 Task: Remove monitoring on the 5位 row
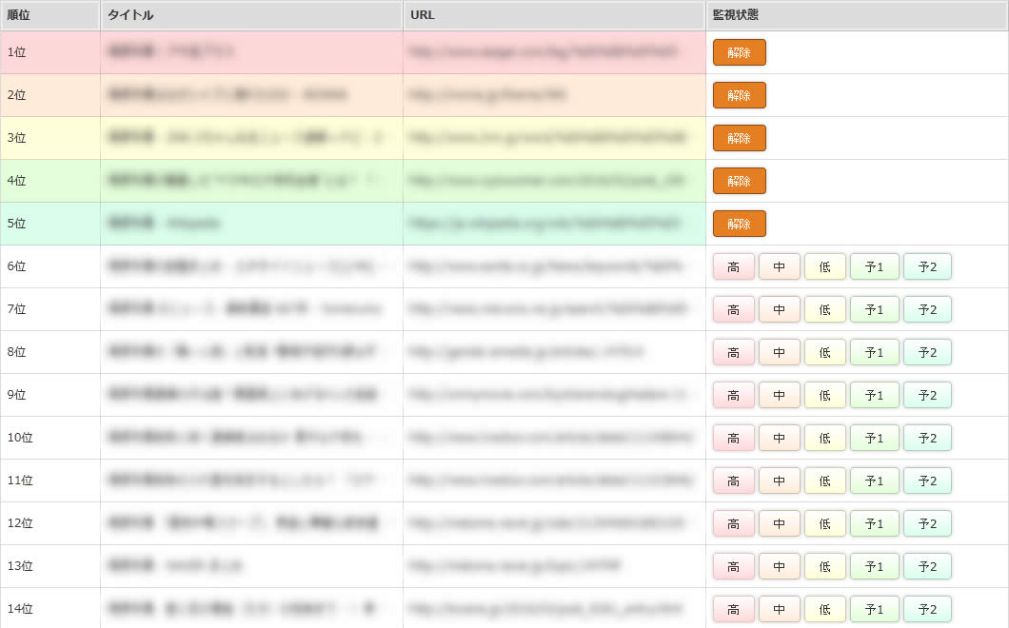pos(739,224)
